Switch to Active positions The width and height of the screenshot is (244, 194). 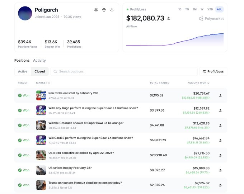point(23,71)
